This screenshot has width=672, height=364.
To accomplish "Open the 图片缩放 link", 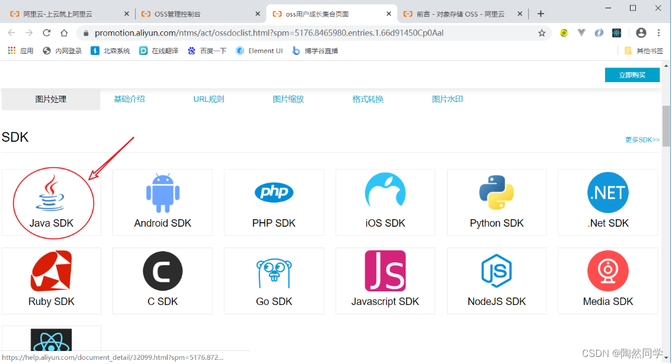I will coord(288,99).
